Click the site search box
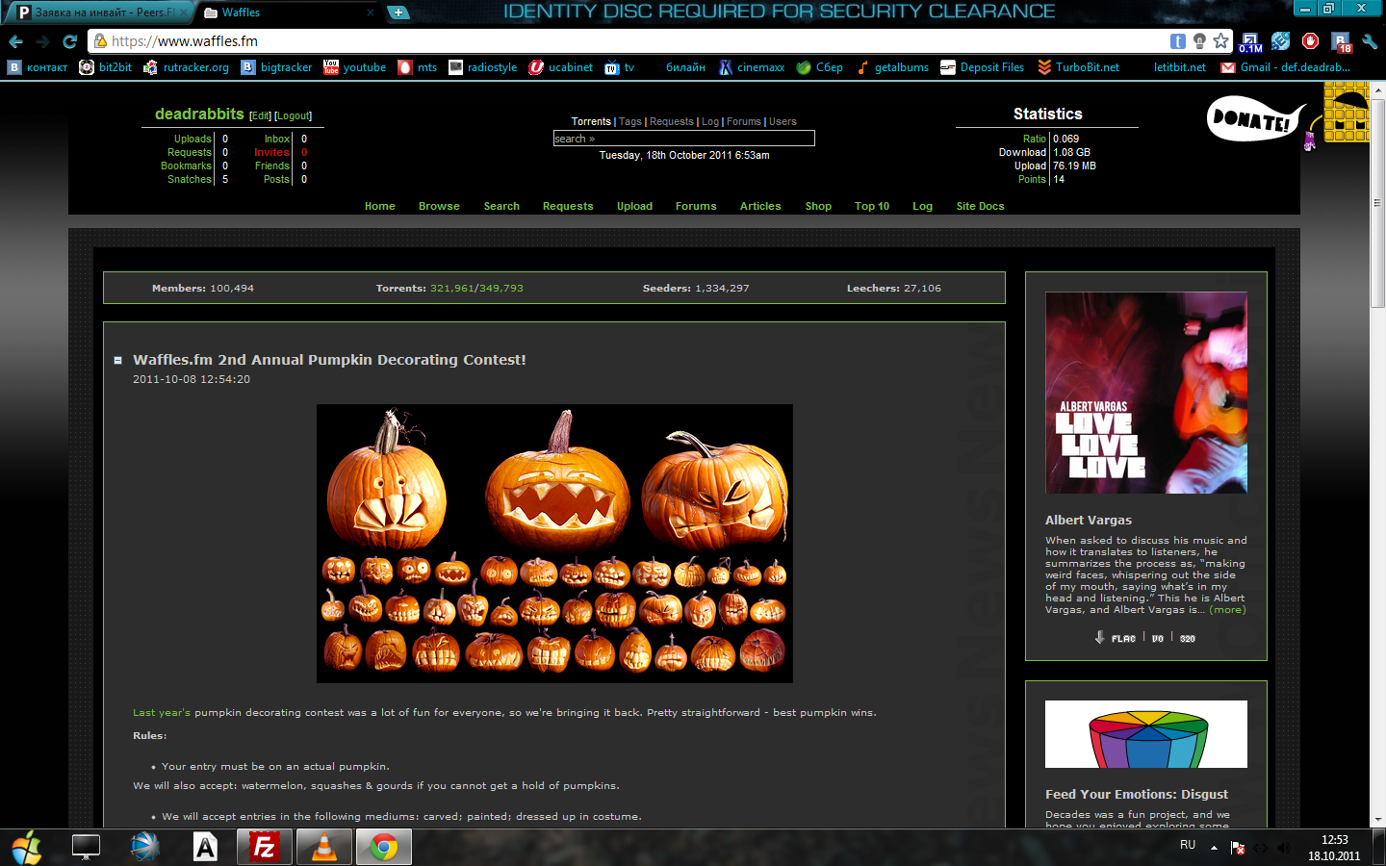This screenshot has width=1386, height=866. pyautogui.click(x=683, y=139)
